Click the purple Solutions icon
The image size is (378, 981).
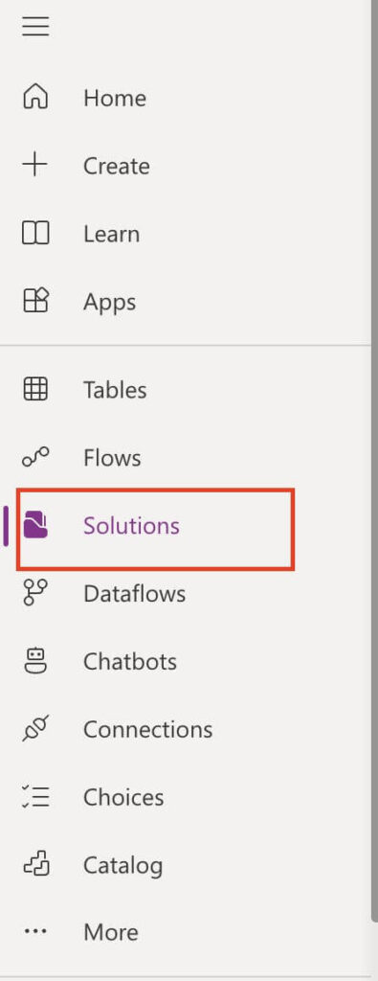(35, 525)
